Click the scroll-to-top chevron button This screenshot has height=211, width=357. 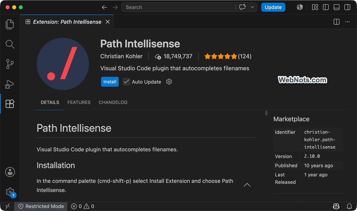247,185
